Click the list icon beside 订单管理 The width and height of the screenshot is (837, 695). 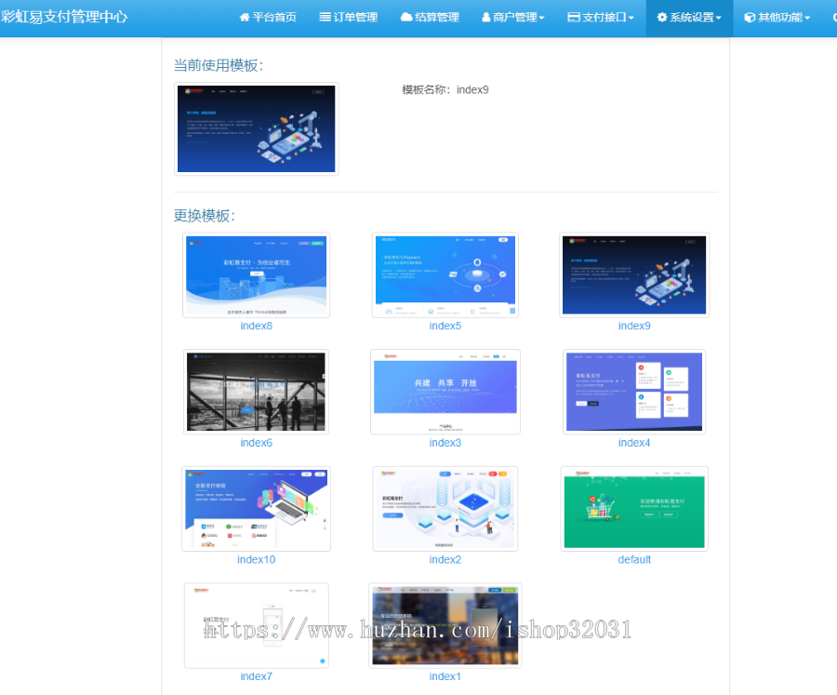[x=325, y=17]
